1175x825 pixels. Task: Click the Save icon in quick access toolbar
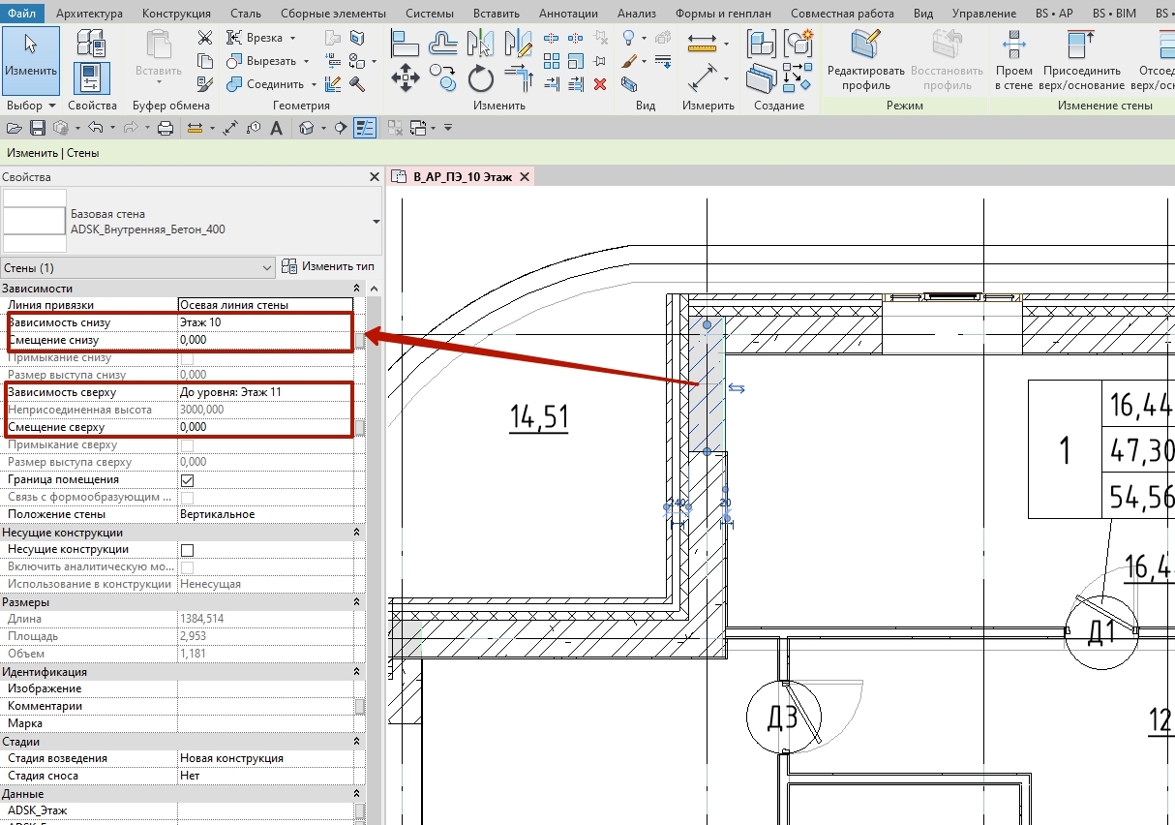tap(38, 128)
